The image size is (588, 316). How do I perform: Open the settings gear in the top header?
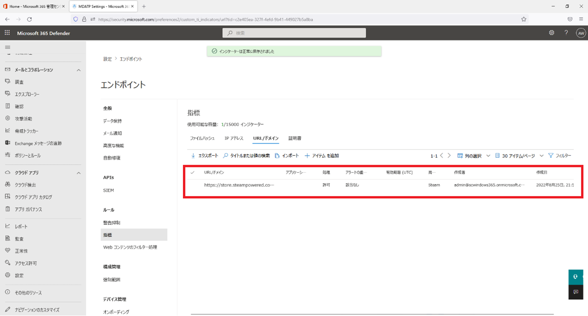pos(552,33)
